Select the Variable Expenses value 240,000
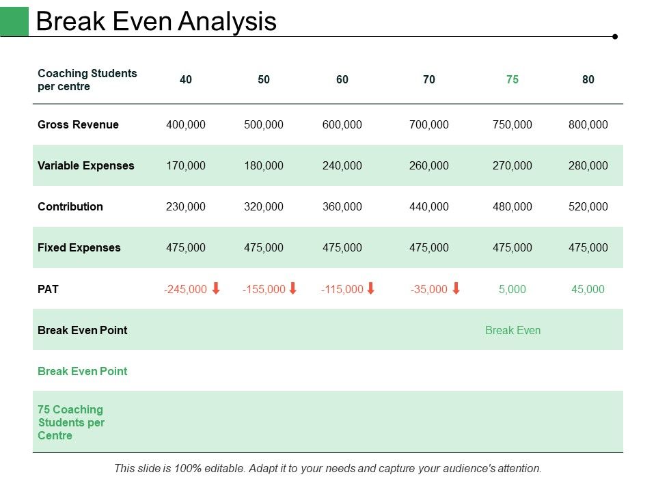This screenshot has width=656, height=492. [x=342, y=165]
